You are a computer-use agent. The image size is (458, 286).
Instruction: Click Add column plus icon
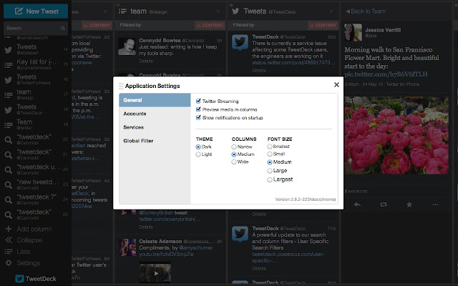[x=9, y=229]
